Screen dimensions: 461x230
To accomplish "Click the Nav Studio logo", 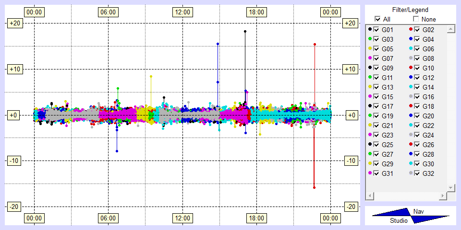I will pos(411,216).
